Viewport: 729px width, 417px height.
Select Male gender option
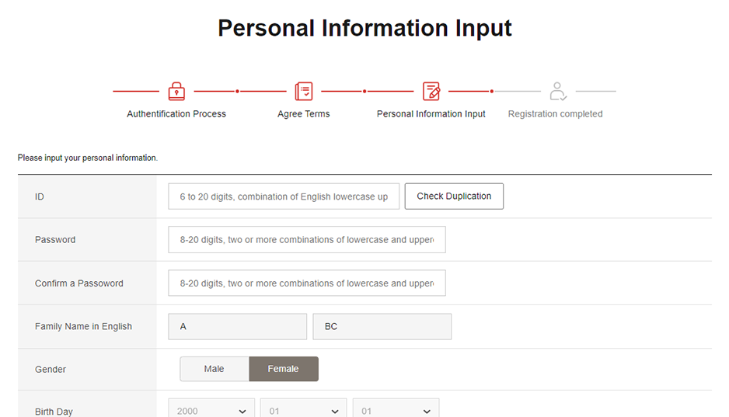click(x=215, y=369)
